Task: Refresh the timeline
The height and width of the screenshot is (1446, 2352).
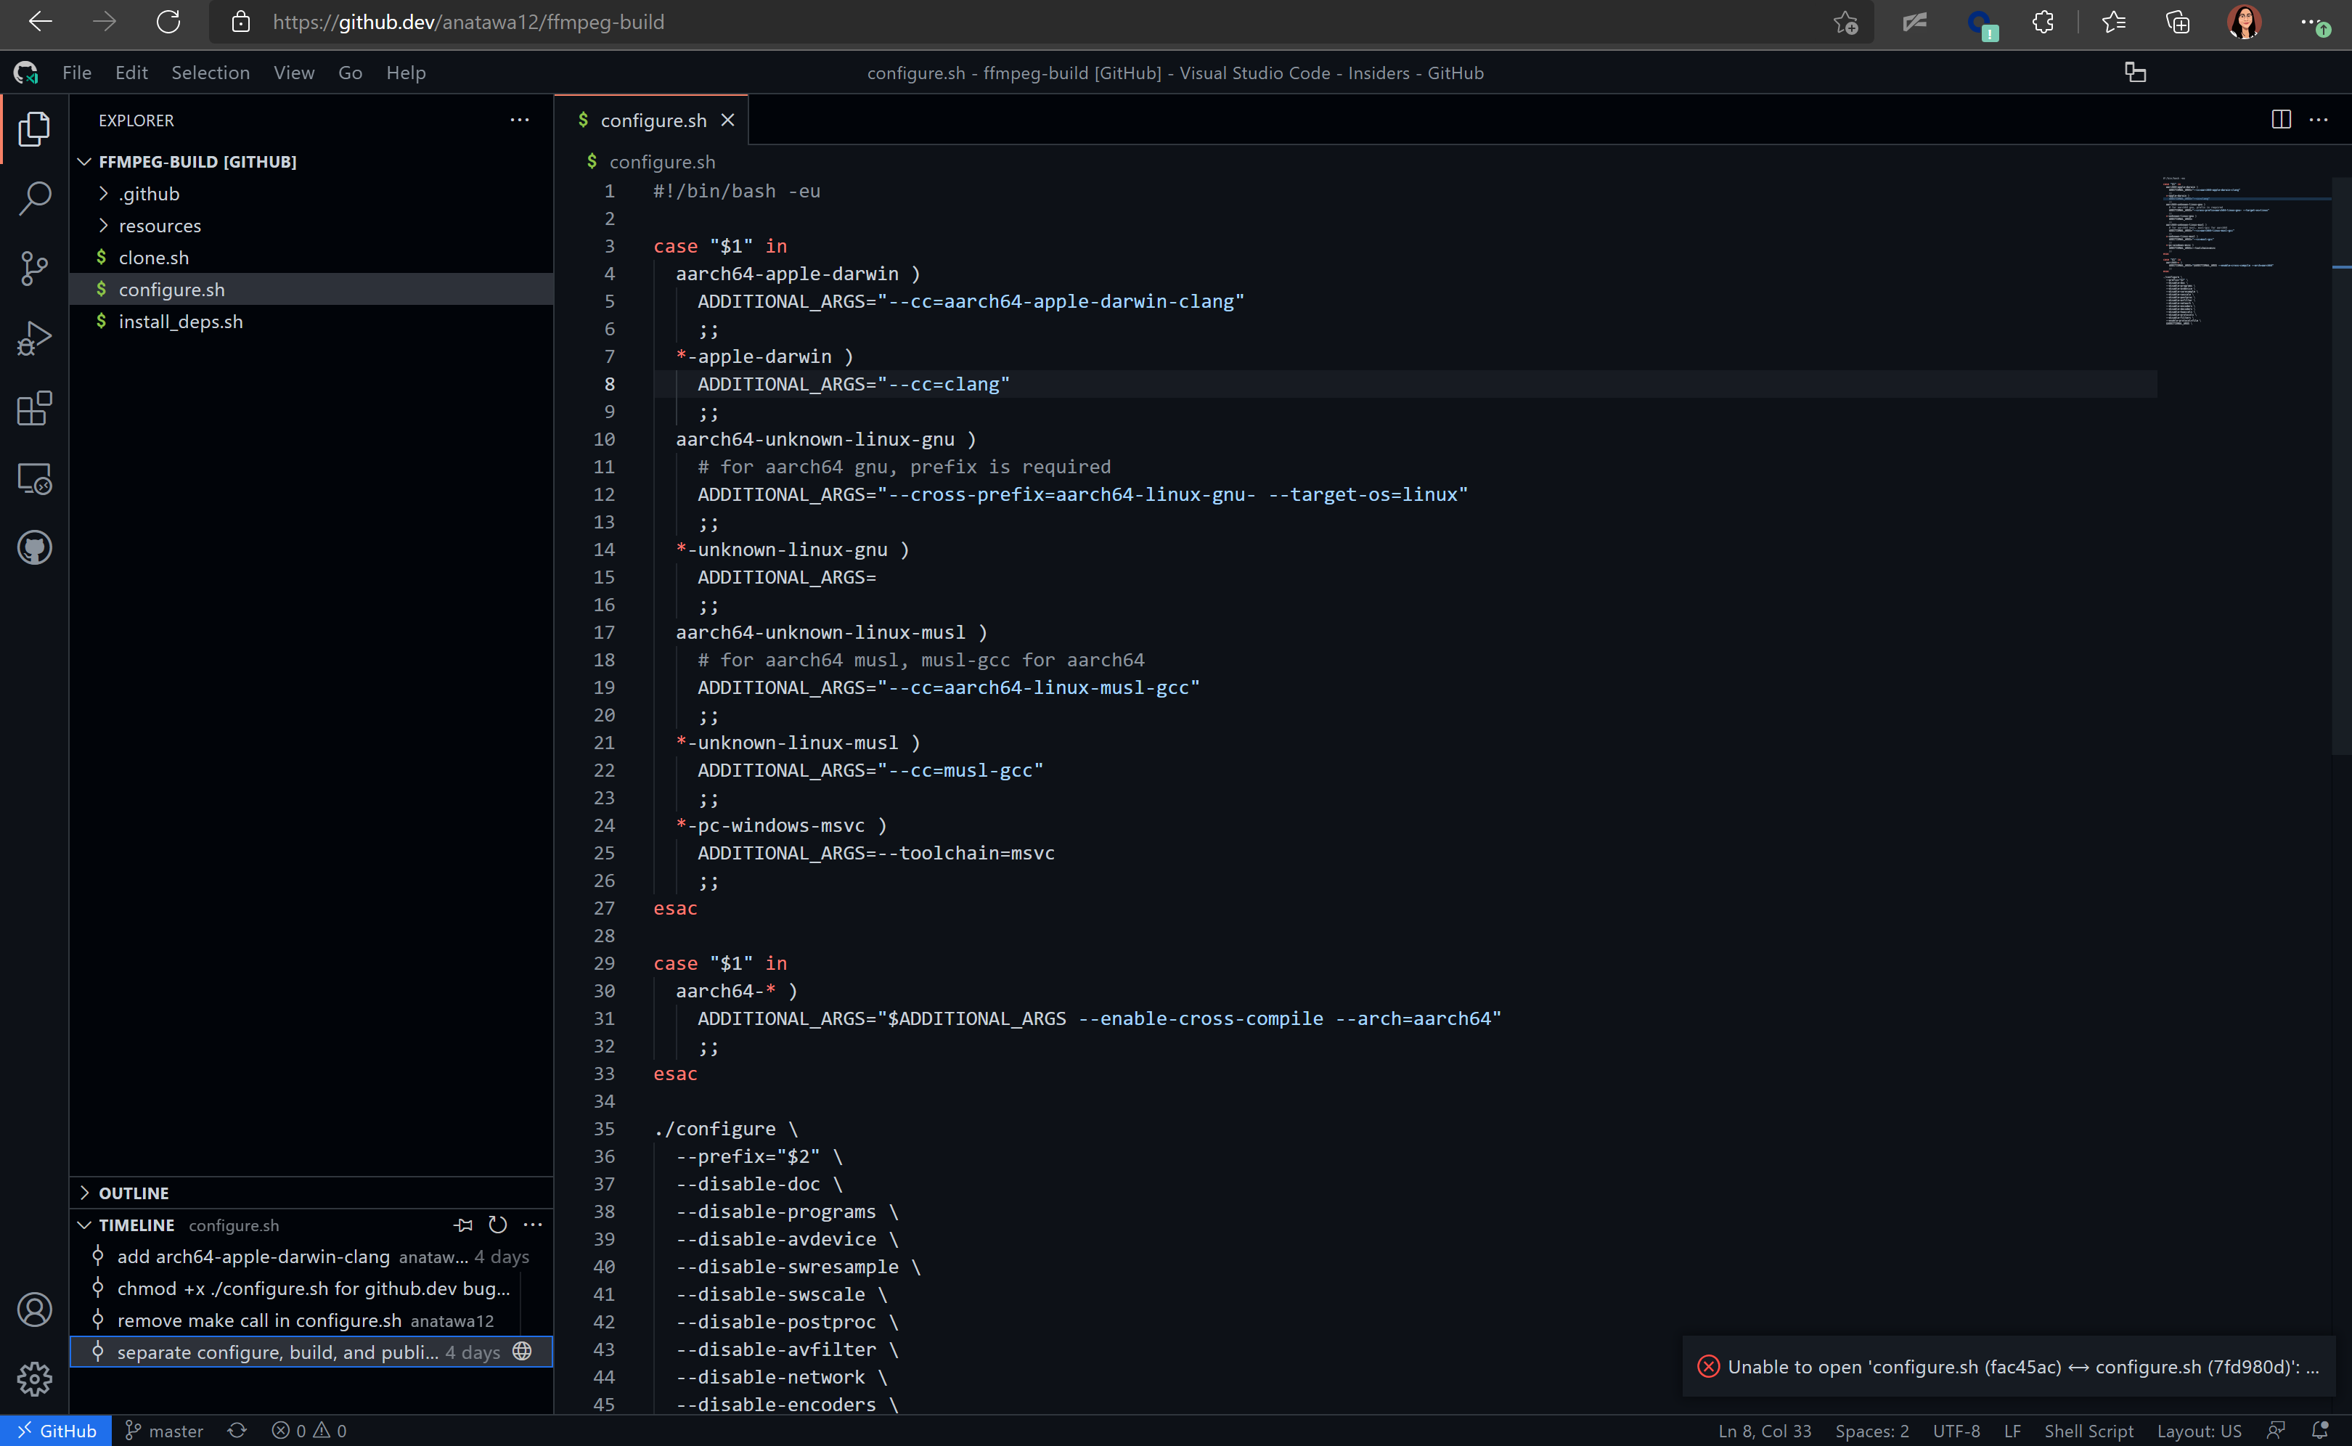Action: [498, 1225]
